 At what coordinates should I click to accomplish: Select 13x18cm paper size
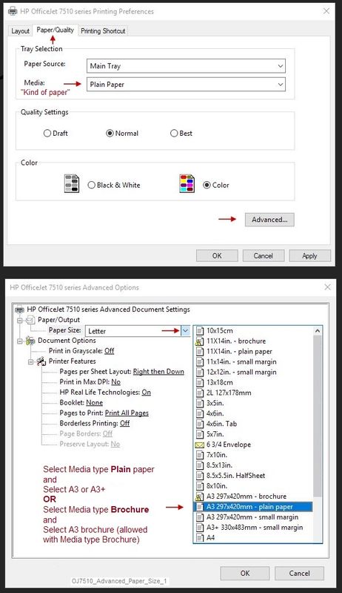pyautogui.click(x=219, y=382)
